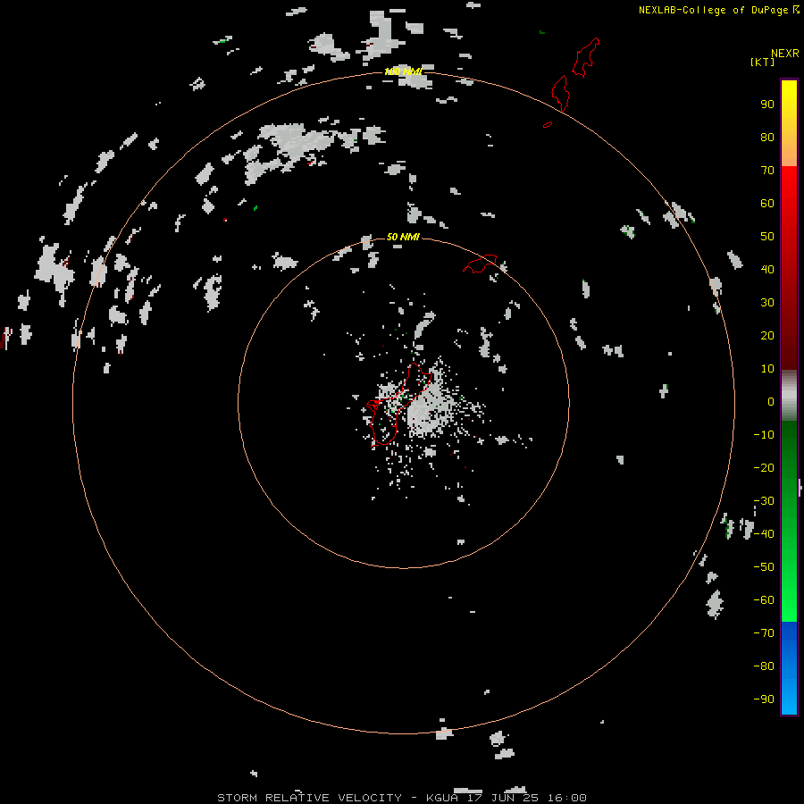
Task: Click the STORM RELATIVE VELOCITY caption text
Action: (309, 798)
